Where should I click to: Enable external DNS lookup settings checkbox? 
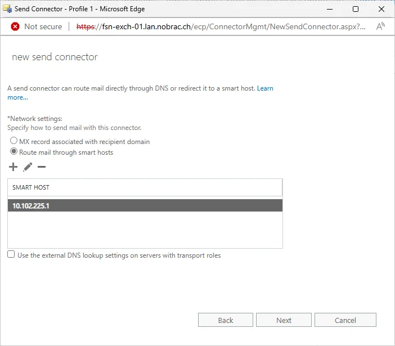11,254
